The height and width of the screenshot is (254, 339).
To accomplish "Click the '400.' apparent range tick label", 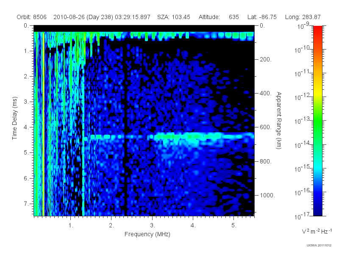I will point(266,93).
